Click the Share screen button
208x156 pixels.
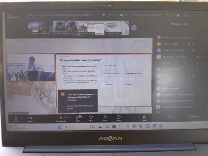(104, 118)
